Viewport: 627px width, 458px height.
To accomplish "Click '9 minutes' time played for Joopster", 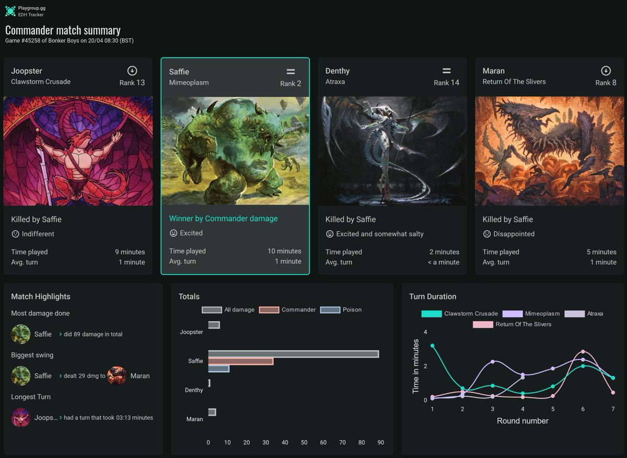I will [x=130, y=252].
